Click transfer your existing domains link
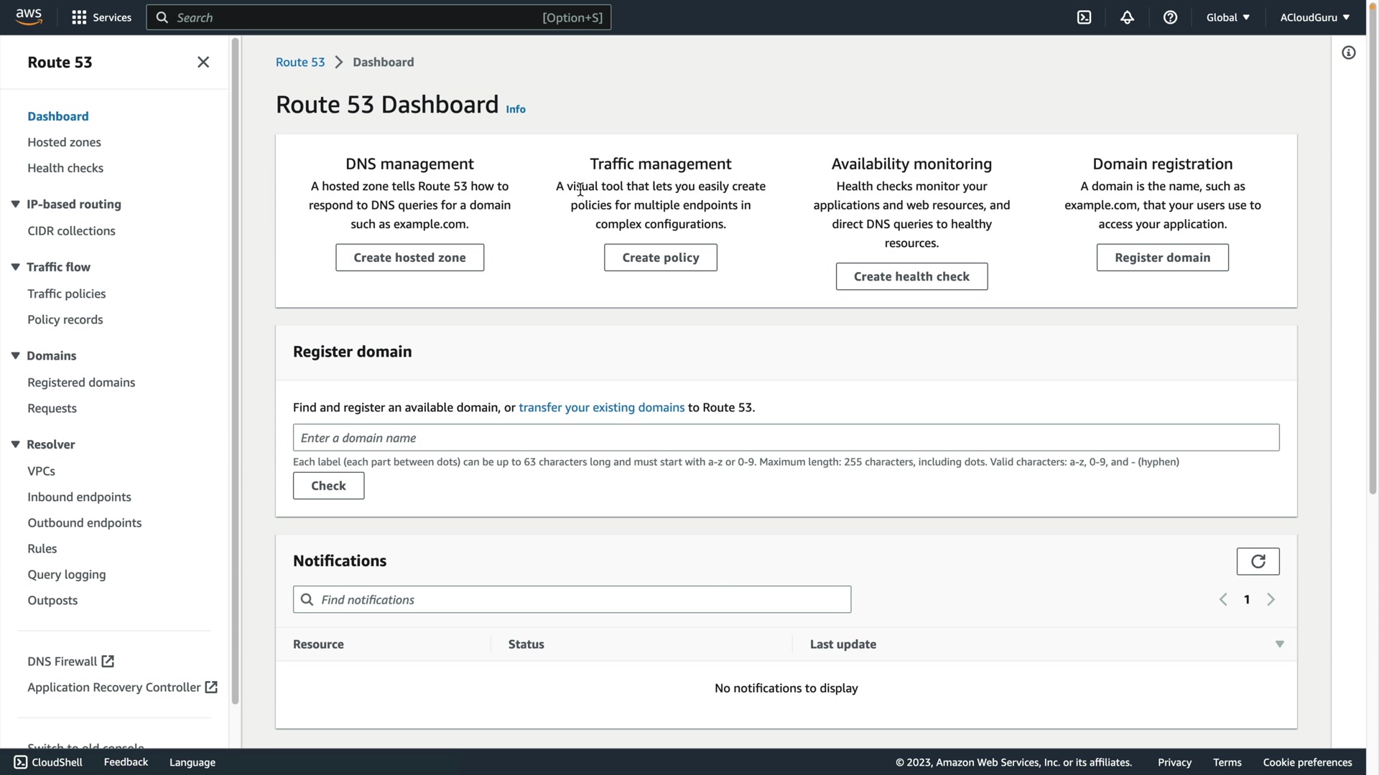Screen dimensions: 1379x775 coord(601,408)
